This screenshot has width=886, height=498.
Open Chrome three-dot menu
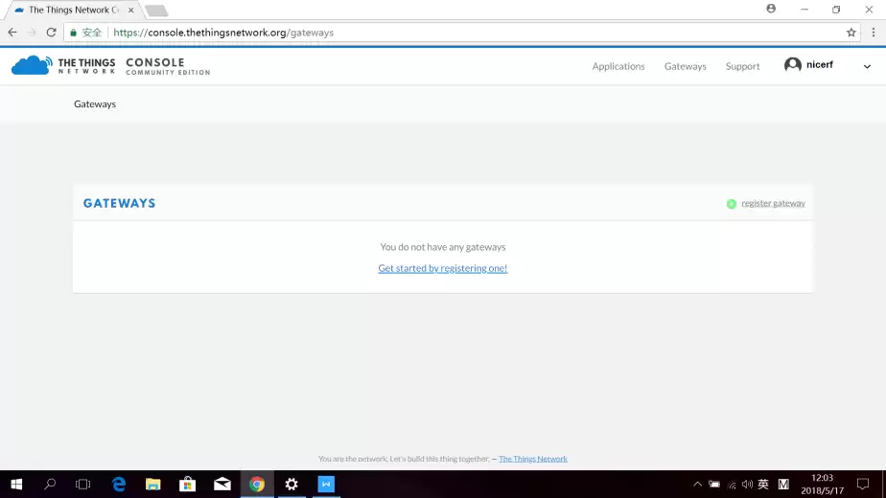(x=873, y=33)
